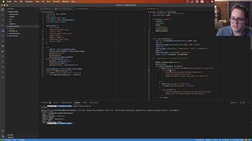Split the terminal

241,103
